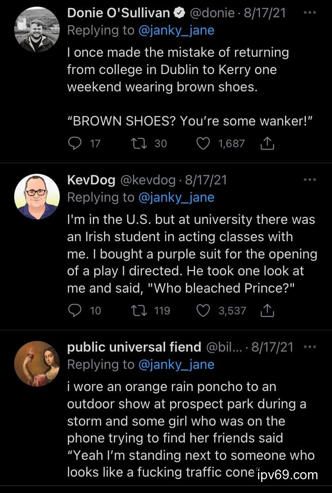Open more options on public universal fiend's tweet

(310, 347)
